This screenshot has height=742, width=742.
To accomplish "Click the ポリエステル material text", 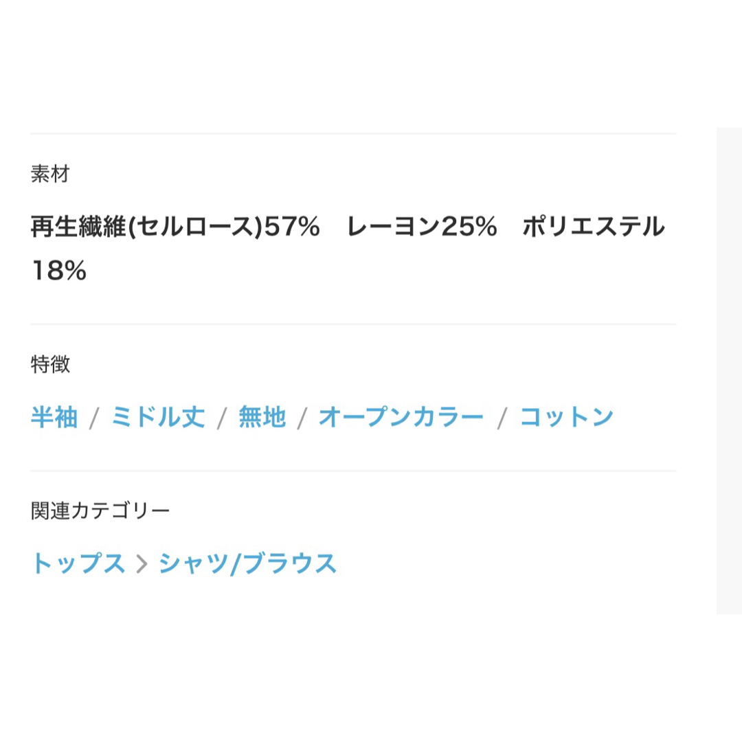I will (x=594, y=226).
